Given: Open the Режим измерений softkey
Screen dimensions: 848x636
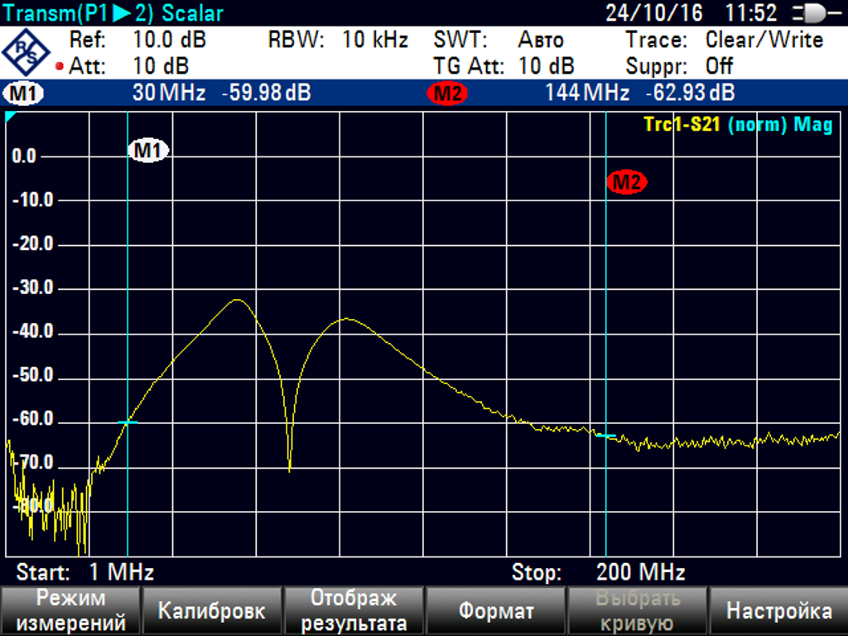Looking at the screenshot, I should (70, 611).
